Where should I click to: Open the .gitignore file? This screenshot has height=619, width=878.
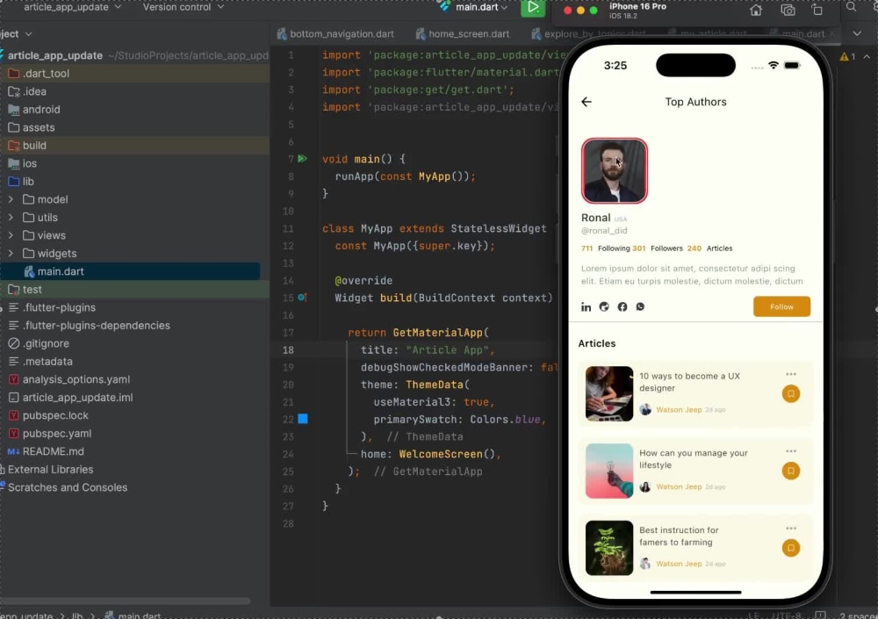click(x=46, y=344)
